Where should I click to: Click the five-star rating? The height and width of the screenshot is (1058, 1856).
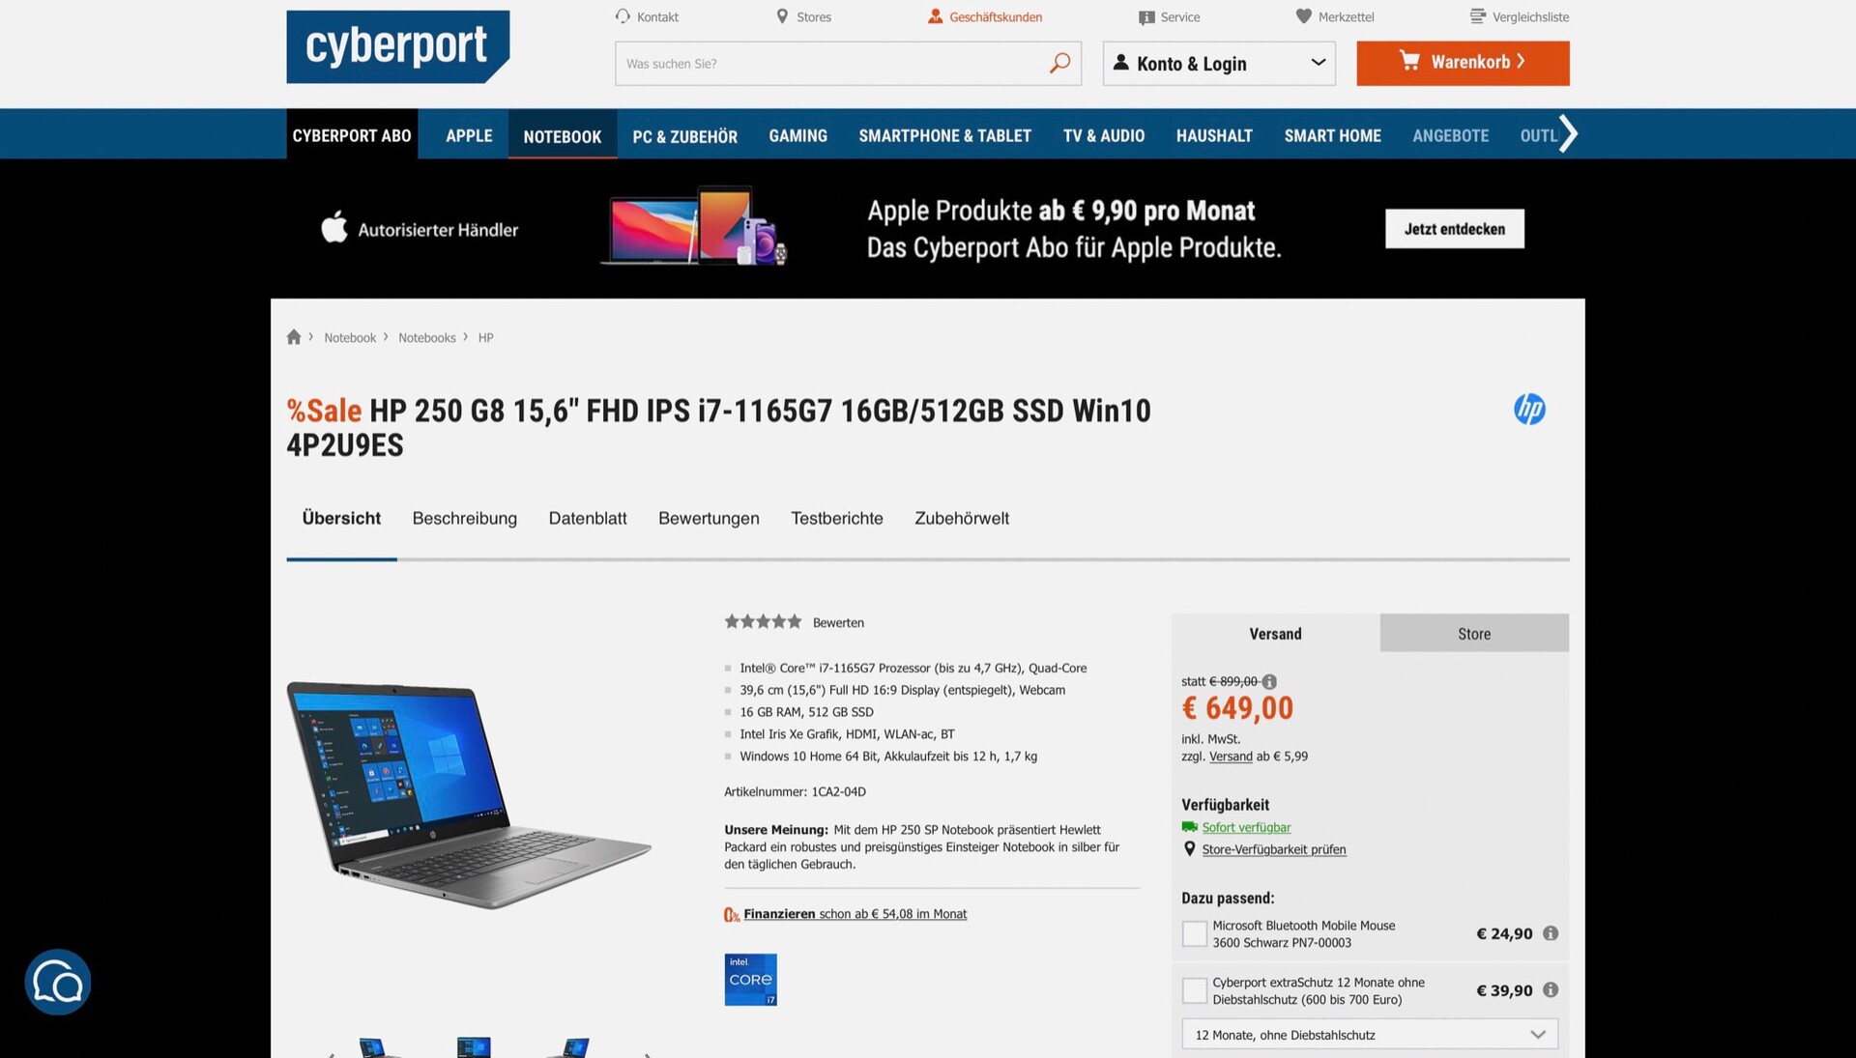click(763, 622)
